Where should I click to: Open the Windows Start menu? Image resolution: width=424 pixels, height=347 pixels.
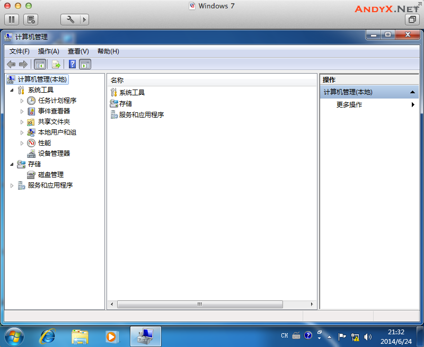pyautogui.click(x=14, y=337)
